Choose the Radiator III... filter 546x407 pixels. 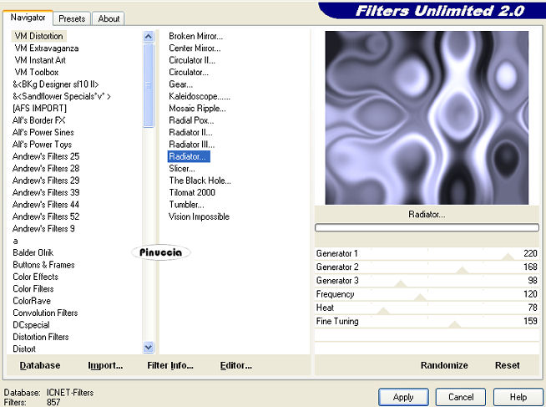[191, 145]
